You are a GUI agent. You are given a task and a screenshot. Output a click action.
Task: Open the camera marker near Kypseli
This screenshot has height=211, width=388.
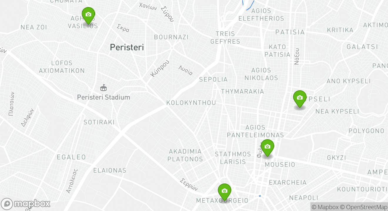tap(300, 99)
